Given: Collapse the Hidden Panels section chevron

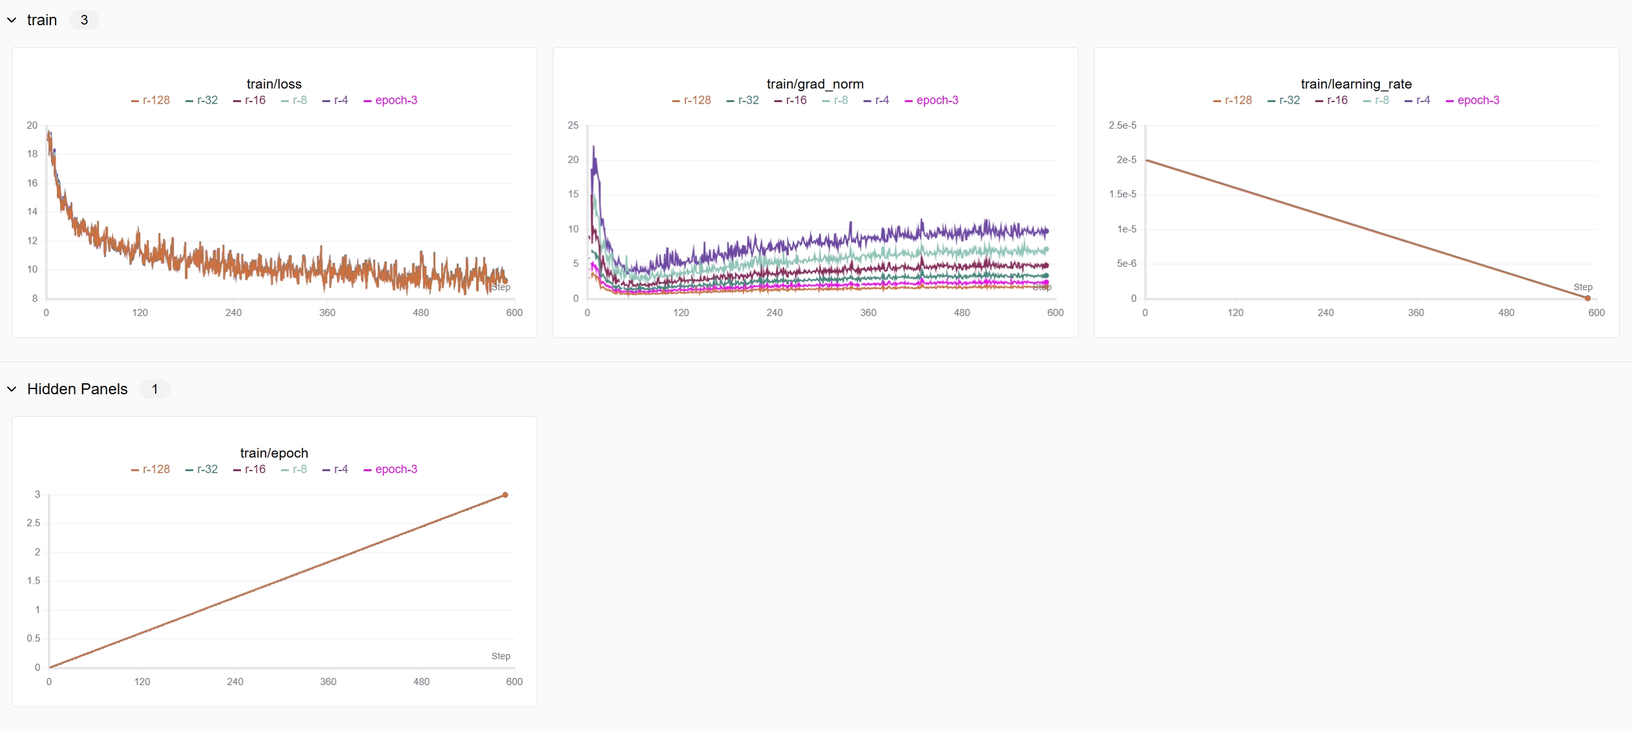Looking at the screenshot, I should (12, 389).
